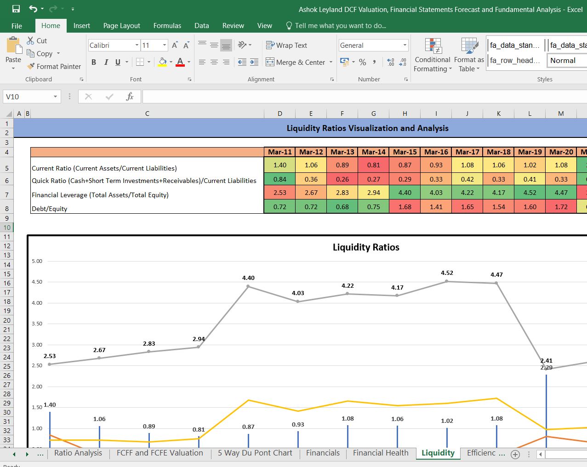Apply accounting number format icon
The width and height of the screenshot is (587, 467).
point(344,62)
